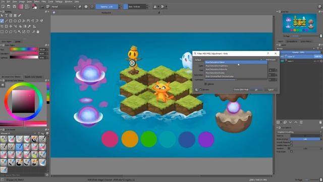Viewport: 323px width, 182px height.
Task: Delete the layer with trash icon
Action: (x=320, y=122)
